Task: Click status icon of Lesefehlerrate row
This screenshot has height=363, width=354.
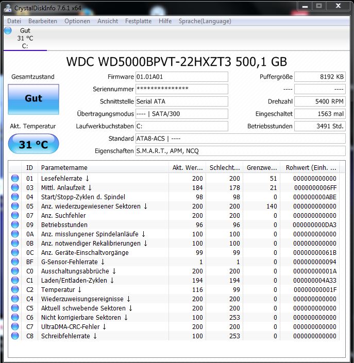Action: (15, 178)
